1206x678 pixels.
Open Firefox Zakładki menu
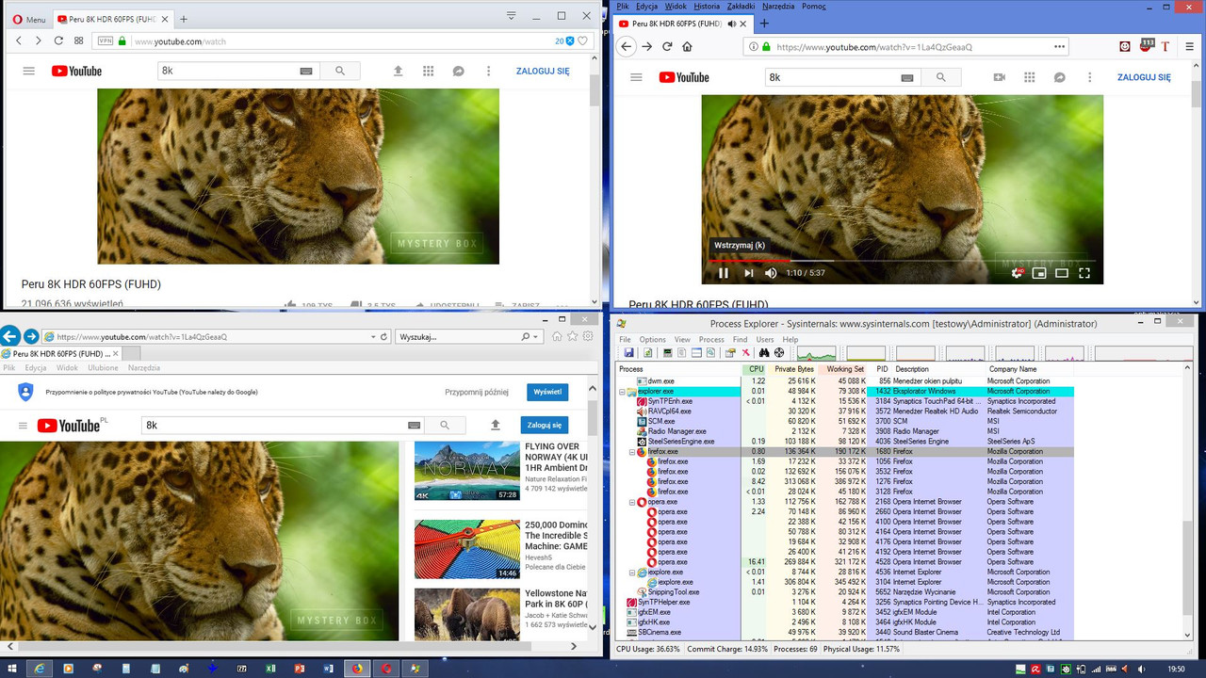[742, 6]
